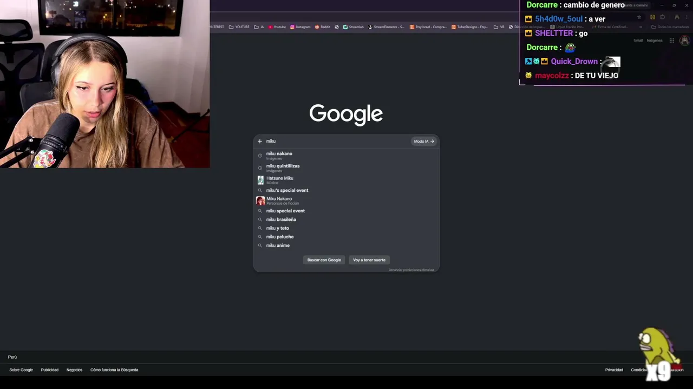This screenshot has height=389, width=693.
Task: Open the TuberDesigns Etsy bookmark
Action: click(x=470, y=27)
